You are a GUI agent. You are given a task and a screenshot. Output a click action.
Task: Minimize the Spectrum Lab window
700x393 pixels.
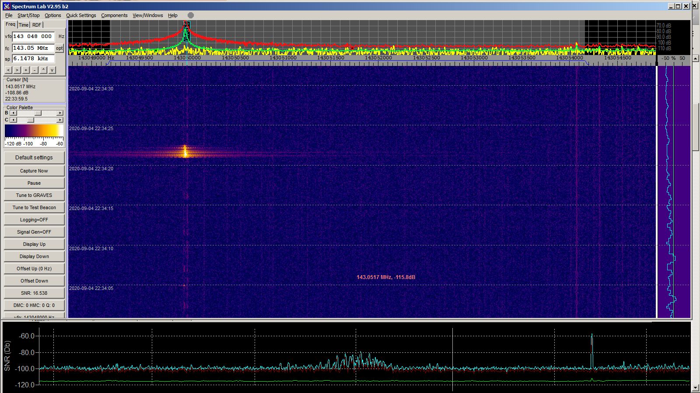pyautogui.click(x=672, y=6)
